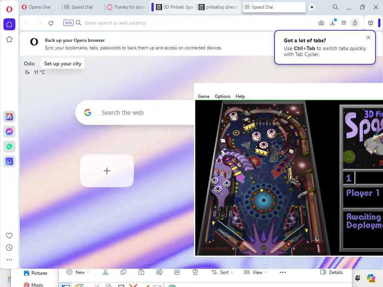Switch to the Opera One tab

(x=36, y=7)
